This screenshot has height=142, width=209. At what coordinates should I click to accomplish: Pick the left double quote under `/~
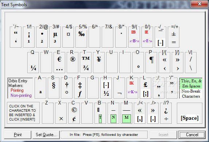[16, 33]
